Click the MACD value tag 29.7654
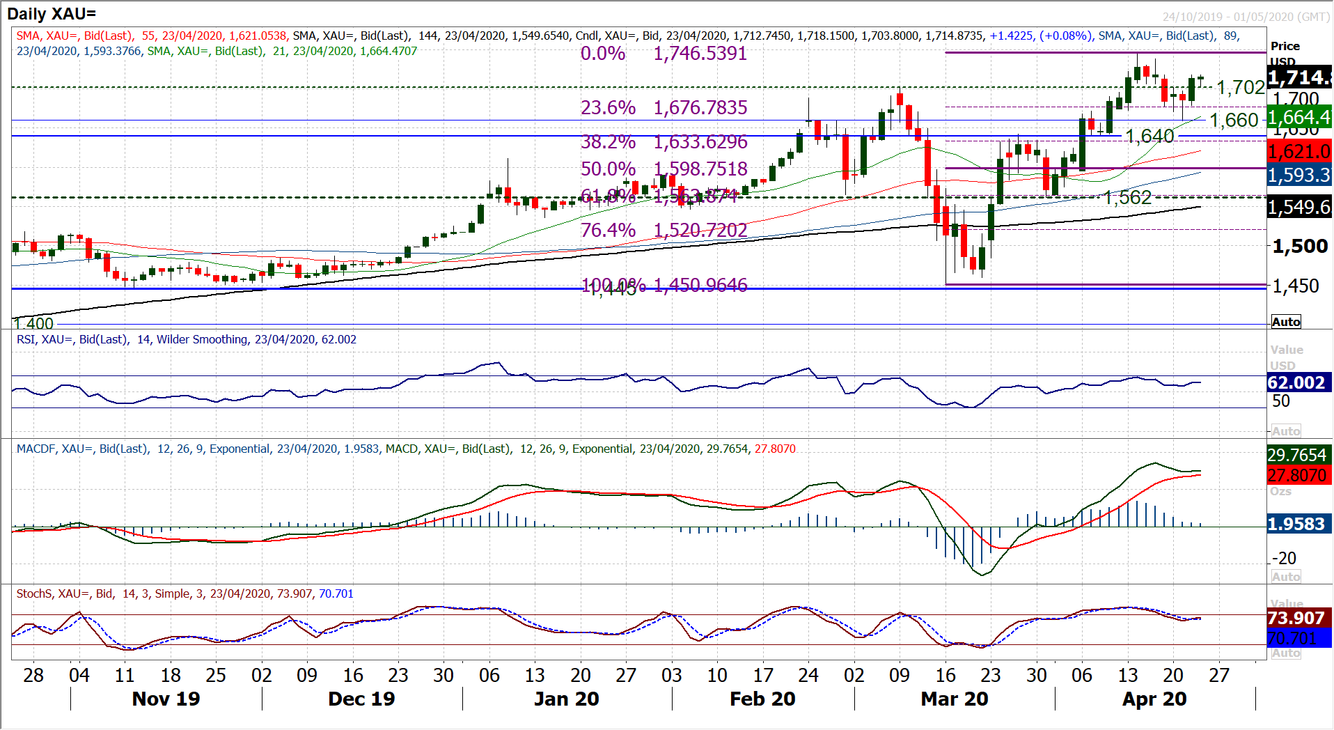The image size is (1334, 730). click(x=1299, y=455)
